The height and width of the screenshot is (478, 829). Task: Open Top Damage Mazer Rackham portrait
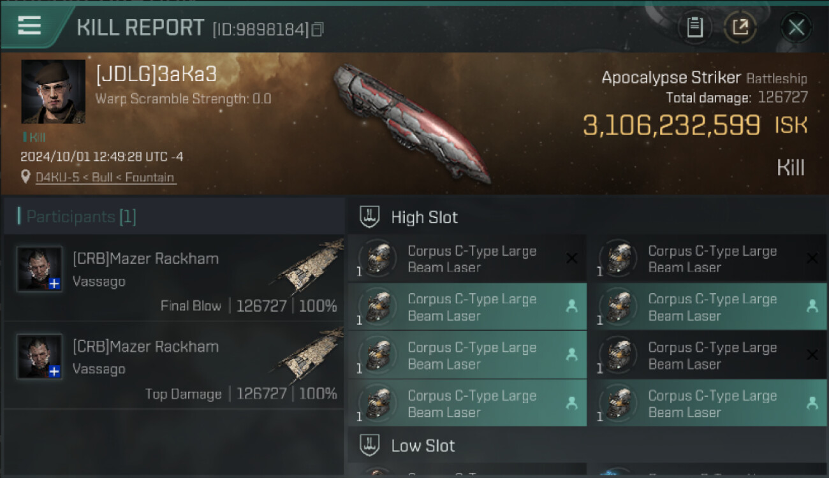[x=40, y=356]
